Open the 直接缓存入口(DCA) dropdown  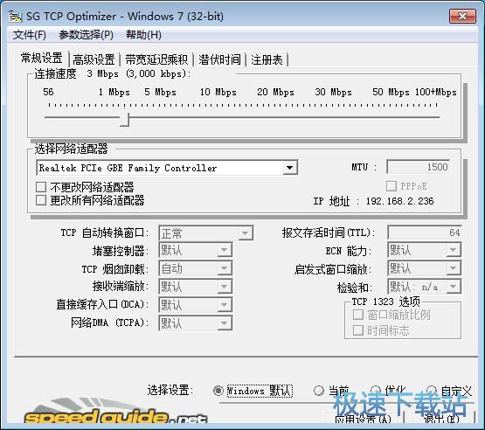(196, 305)
